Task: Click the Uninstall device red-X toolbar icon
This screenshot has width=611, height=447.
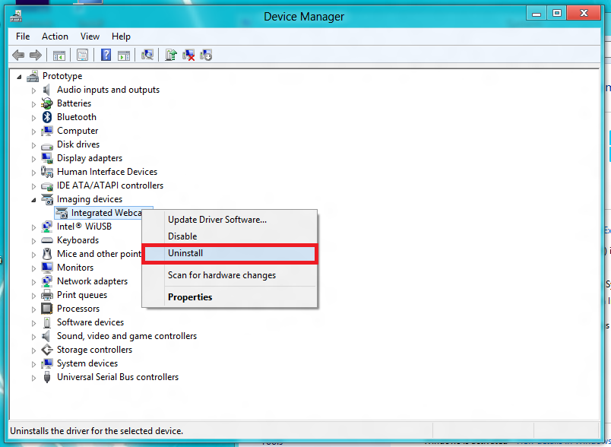Action: pos(188,55)
